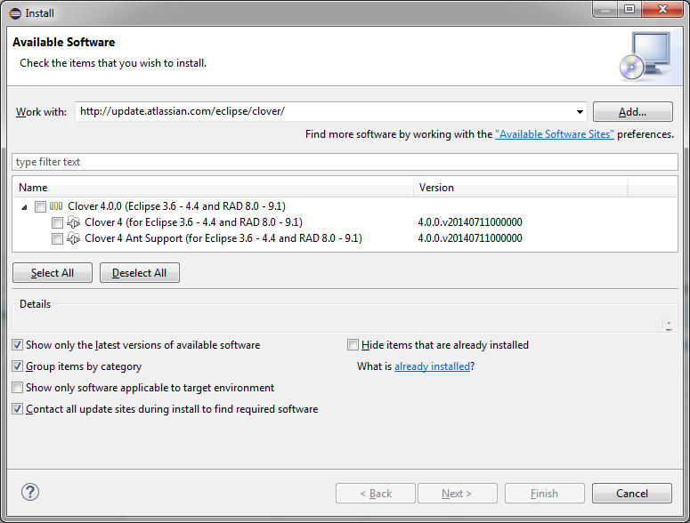The height and width of the screenshot is (523, 690).
Task: Click the help question mark icon
Action: tap(30, 493)
